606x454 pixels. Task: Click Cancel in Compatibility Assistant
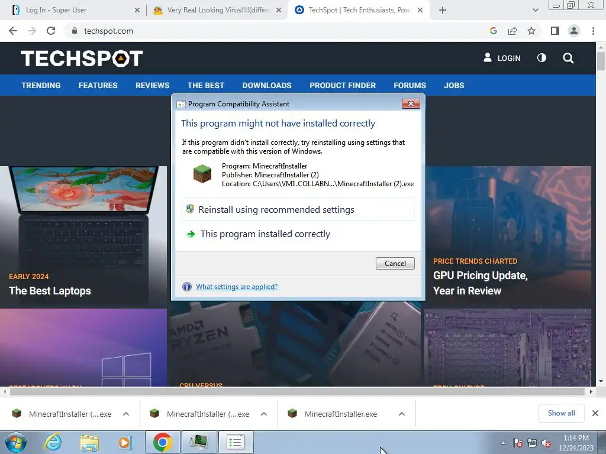click(x=395, y=263)
